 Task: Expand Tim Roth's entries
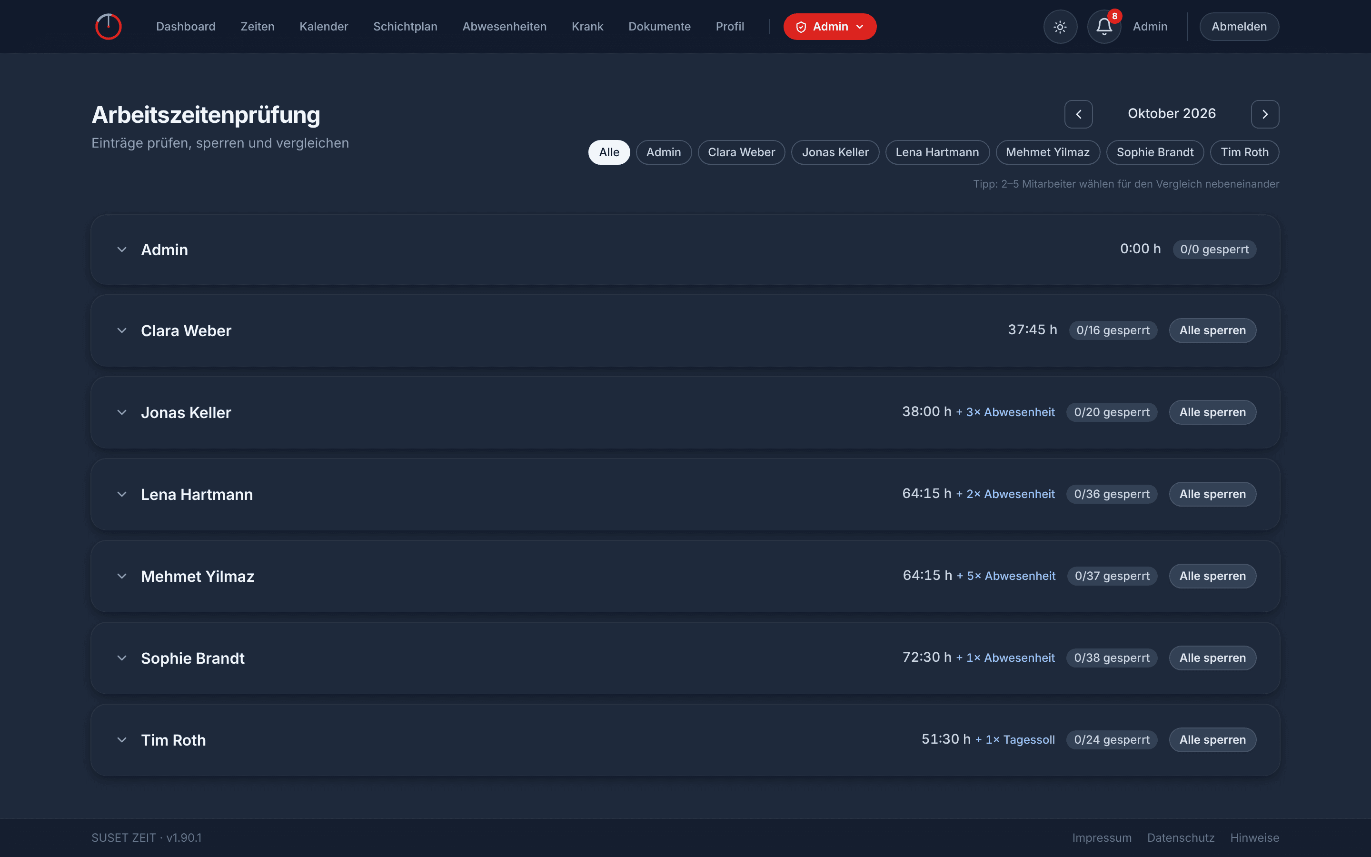pyautogui.click(x=122, y=740)
